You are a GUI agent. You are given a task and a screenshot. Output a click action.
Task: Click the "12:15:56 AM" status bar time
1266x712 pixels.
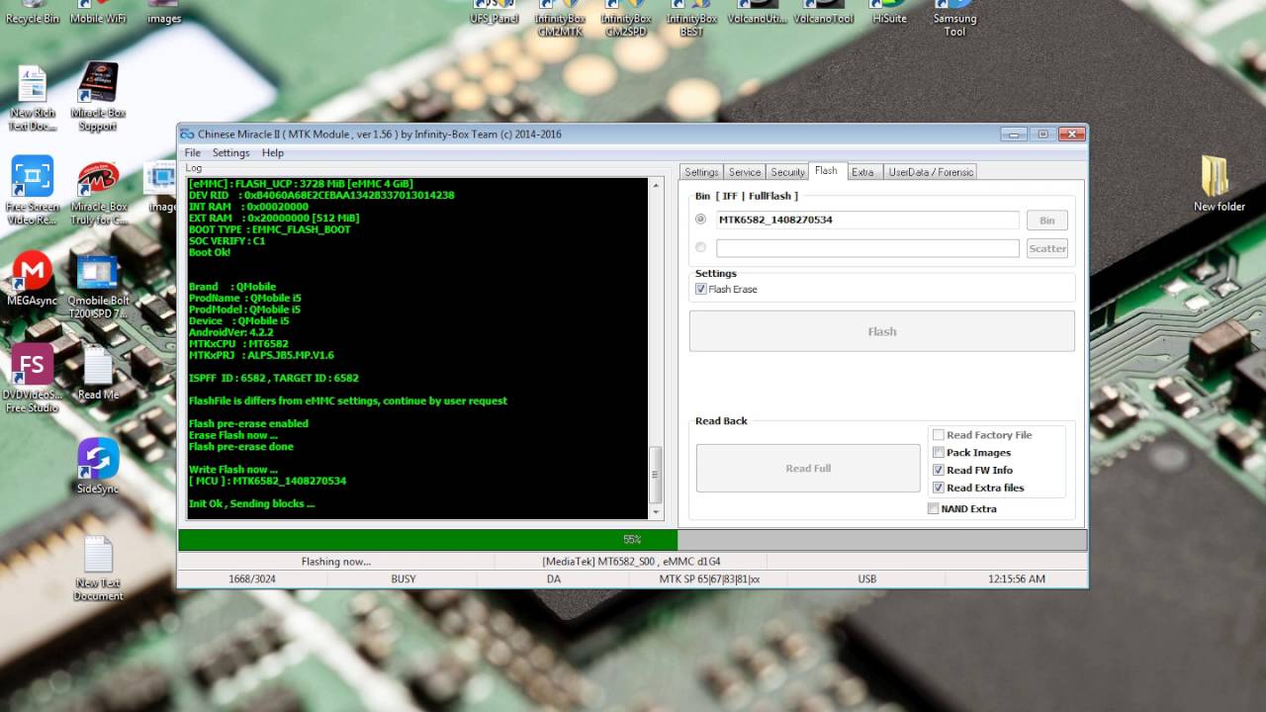[x=1017, y=579]
